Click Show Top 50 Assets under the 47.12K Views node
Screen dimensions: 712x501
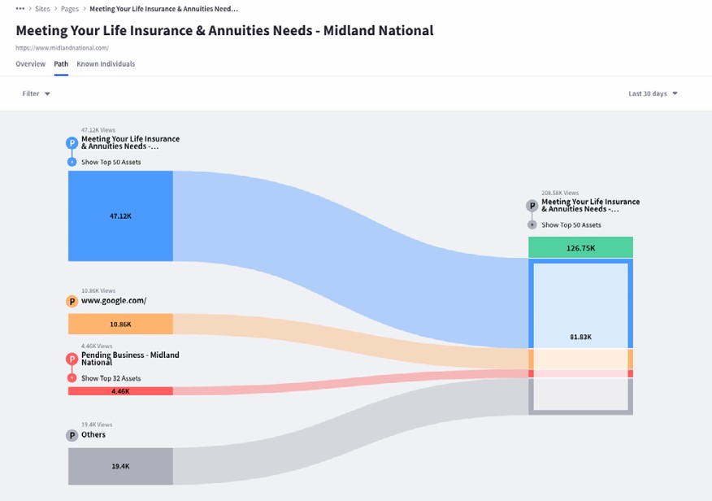tap(111, 162)
